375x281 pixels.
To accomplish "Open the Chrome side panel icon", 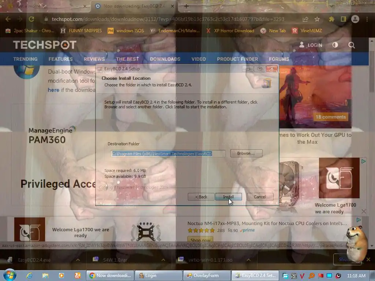I will (344, 19).
